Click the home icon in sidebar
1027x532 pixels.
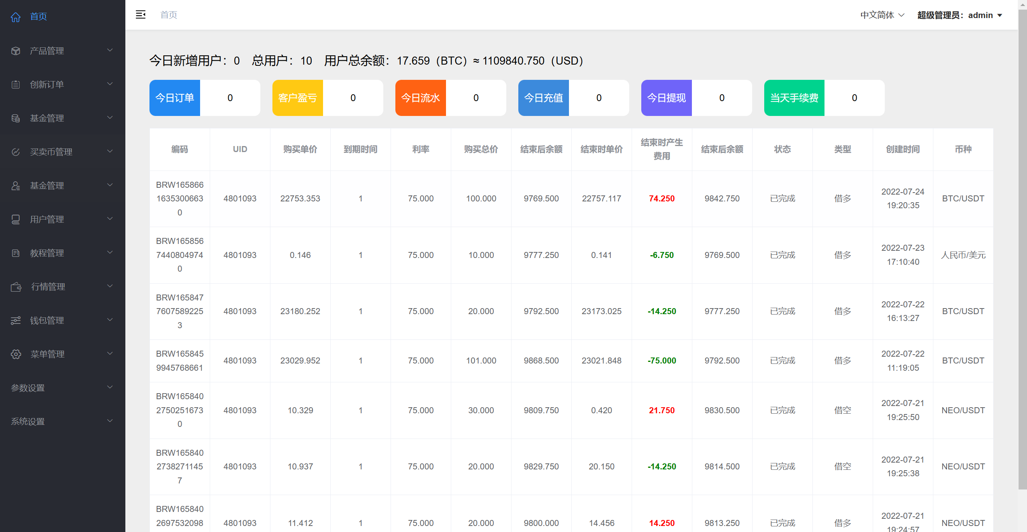[16, 17]
